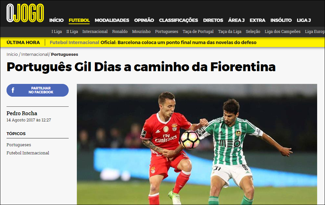Click the Internacional breadcrumb link
Screen dimensions: 325x205
[35, 55]
